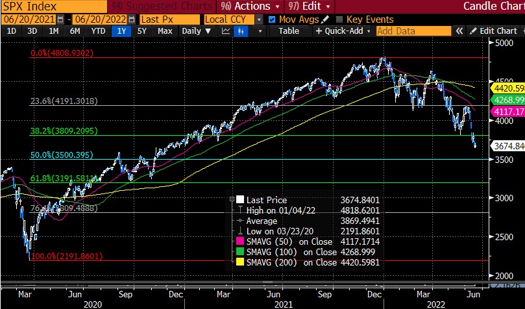This screenshot has height=309, width=525.
Task: Open the start date calendar picker
Action: (x=60, y=19)
